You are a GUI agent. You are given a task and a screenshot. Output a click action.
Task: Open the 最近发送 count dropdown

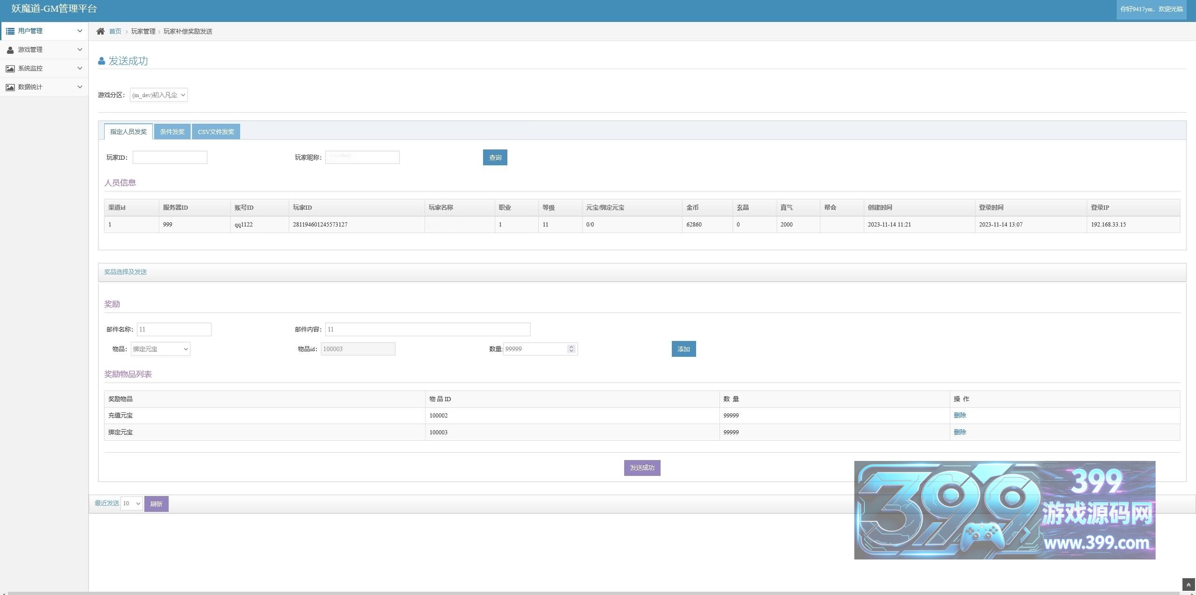(131, 503)
